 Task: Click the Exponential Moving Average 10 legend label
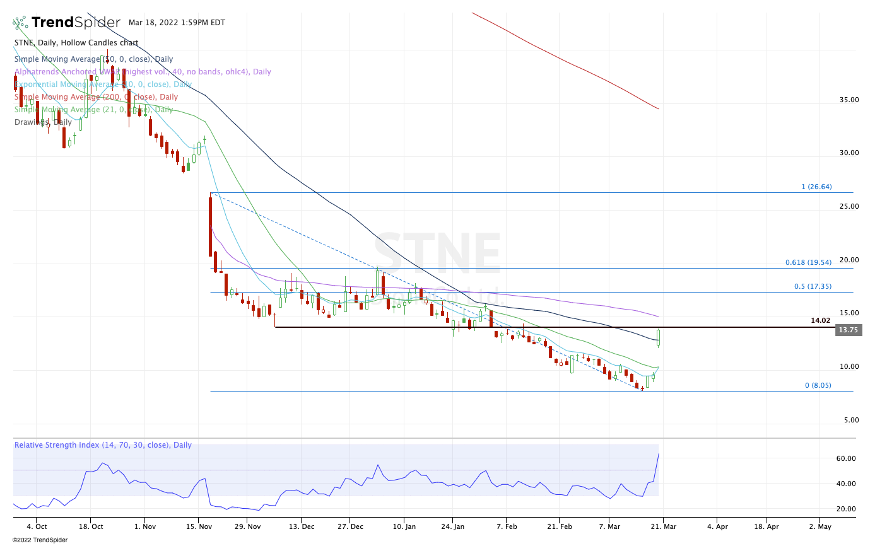[x=102, y=84]
